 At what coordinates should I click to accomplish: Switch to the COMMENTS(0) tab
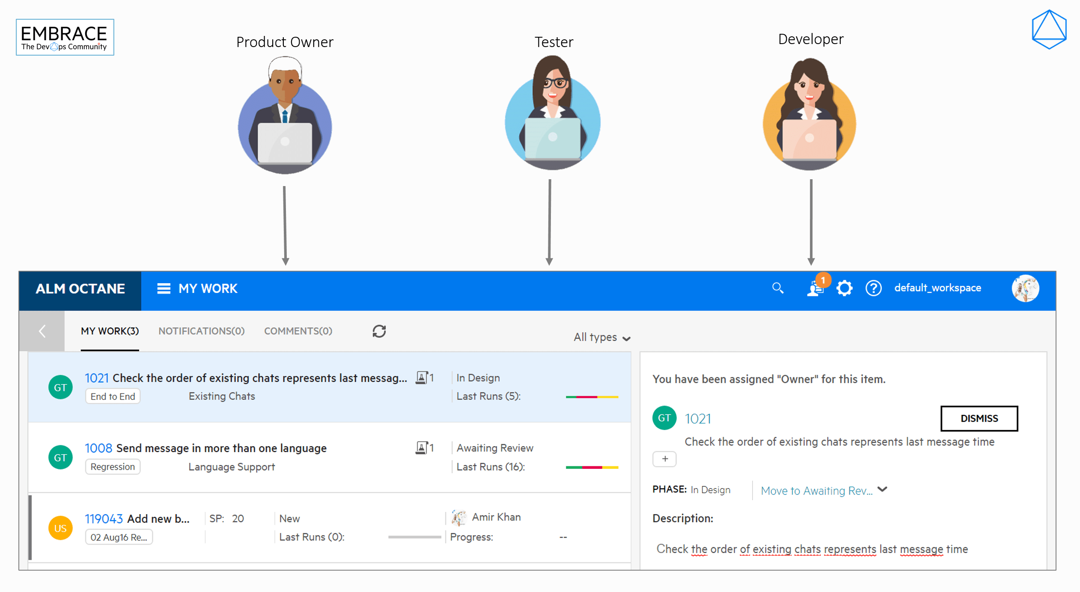[298, 331]
